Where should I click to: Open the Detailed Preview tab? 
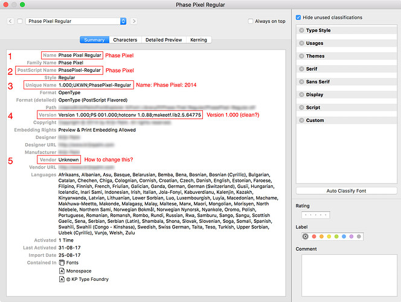[164, 40]
